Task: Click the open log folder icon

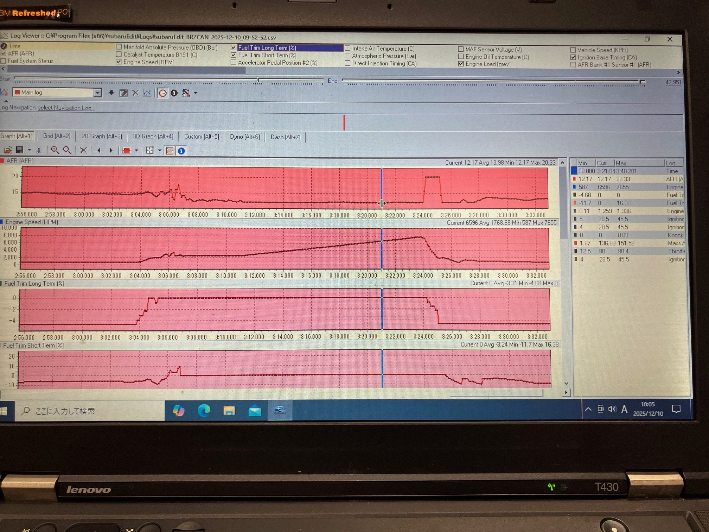Action: (x=8, y=150)
